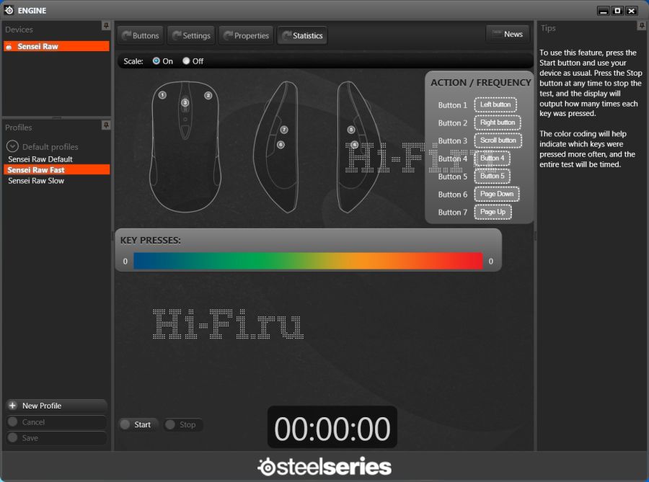
Task: Toggle the Tips panel pushpin icon
Action: click(641, 26)
